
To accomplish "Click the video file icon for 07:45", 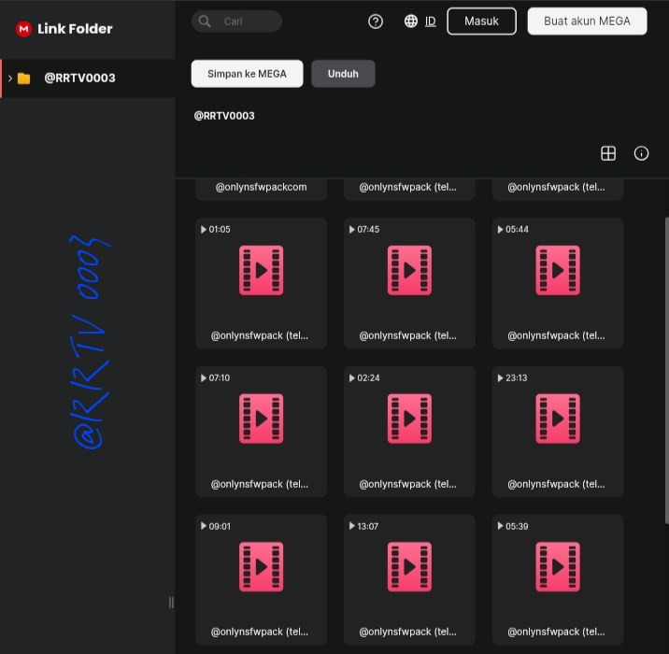I will tap(409, 270).
